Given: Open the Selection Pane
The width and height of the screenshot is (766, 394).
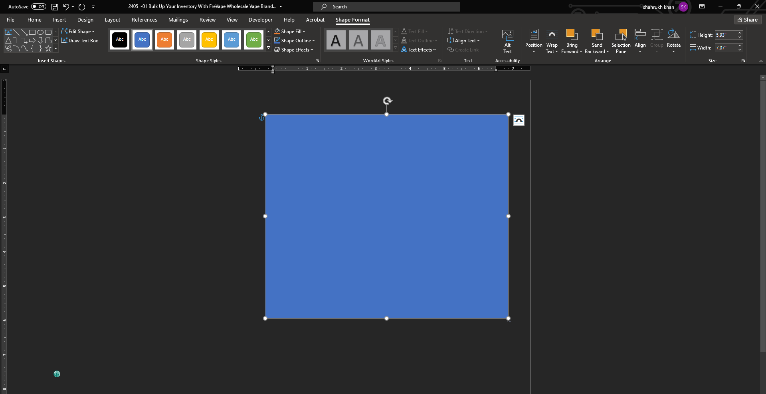Looking at the screenshot, I should (x=621, y=41).
